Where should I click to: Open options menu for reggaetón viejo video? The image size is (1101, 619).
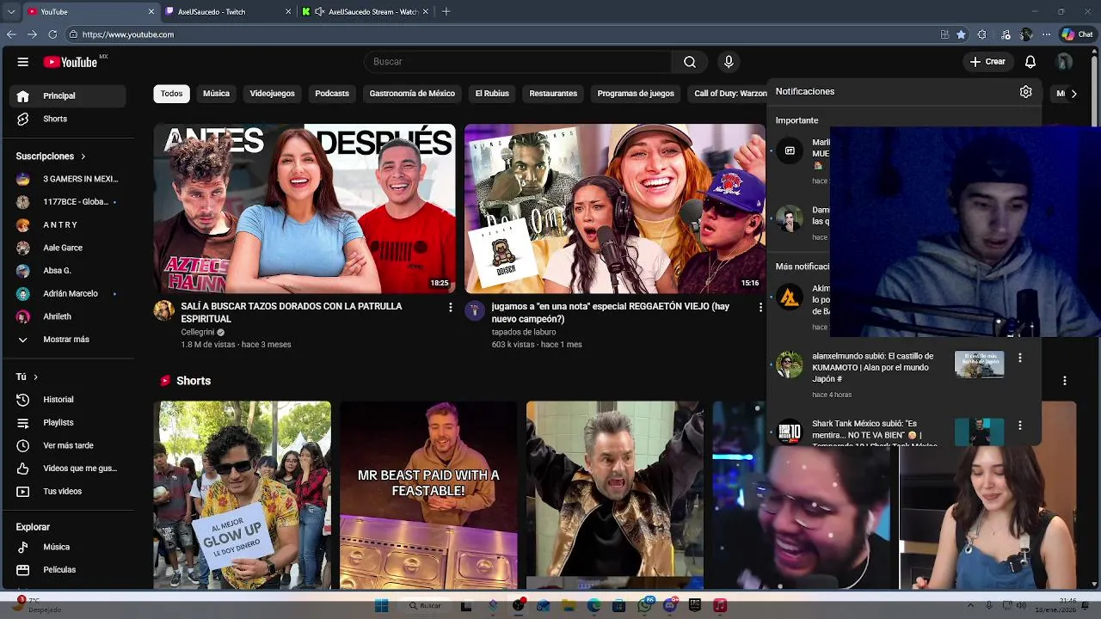pyautogui.click(x=760, y=307)
